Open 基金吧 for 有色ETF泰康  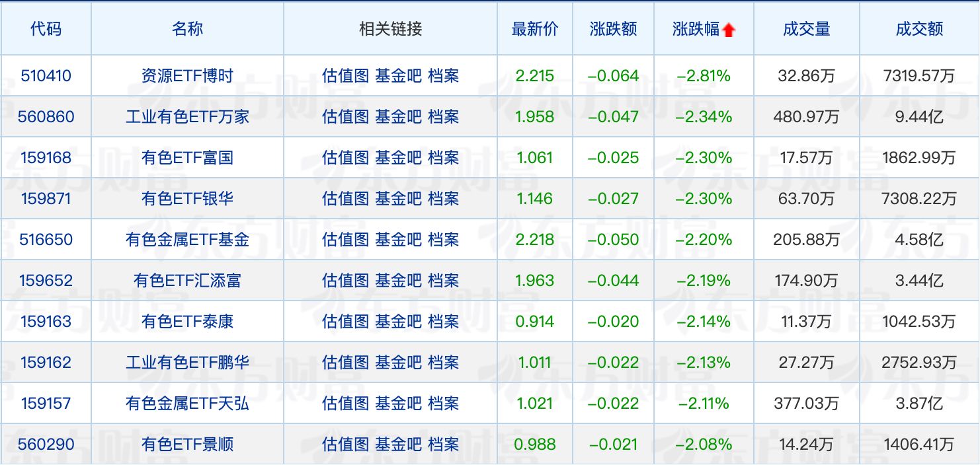[x=398, y=322]
